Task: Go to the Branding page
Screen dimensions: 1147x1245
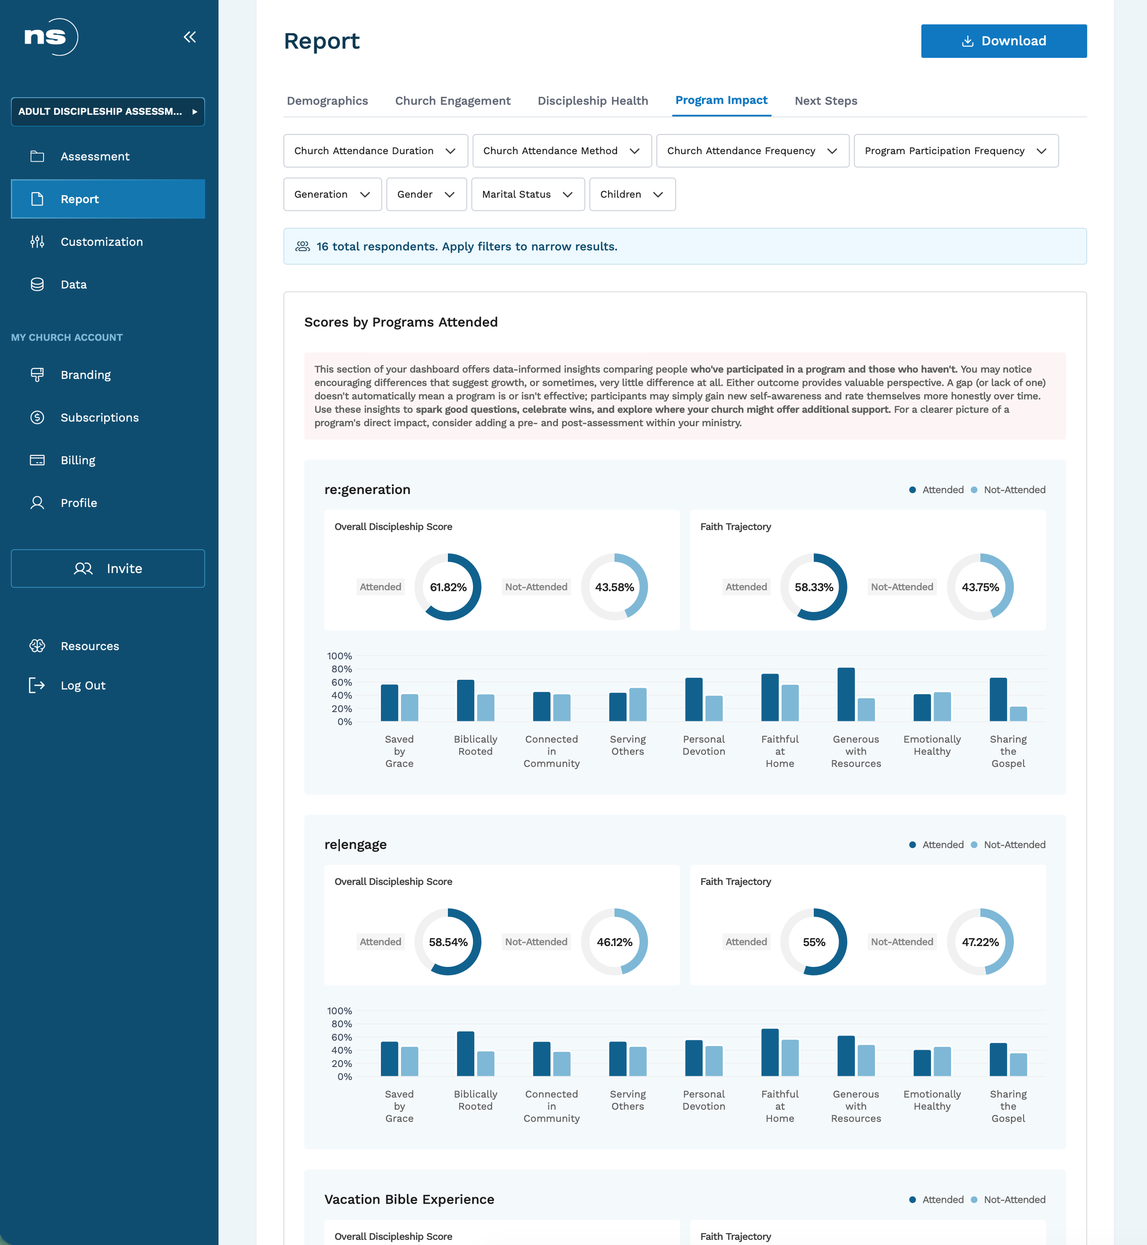Action: coord(108,375)
